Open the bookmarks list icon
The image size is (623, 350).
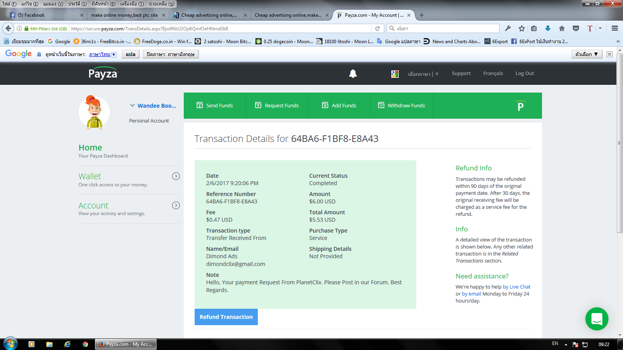point(534,28)
